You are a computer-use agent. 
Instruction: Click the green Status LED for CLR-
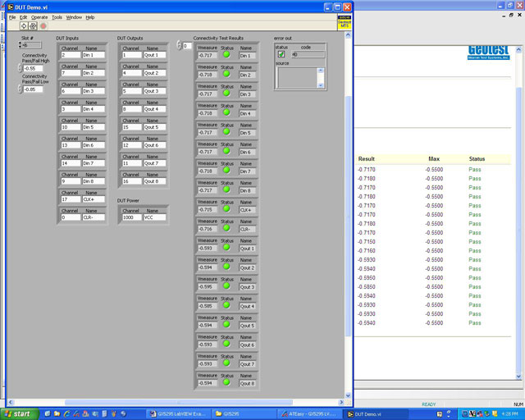[226, 228]
